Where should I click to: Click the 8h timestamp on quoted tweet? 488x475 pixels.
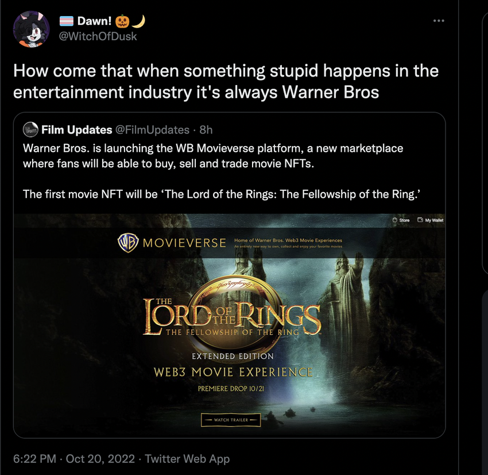coord(206,129)
